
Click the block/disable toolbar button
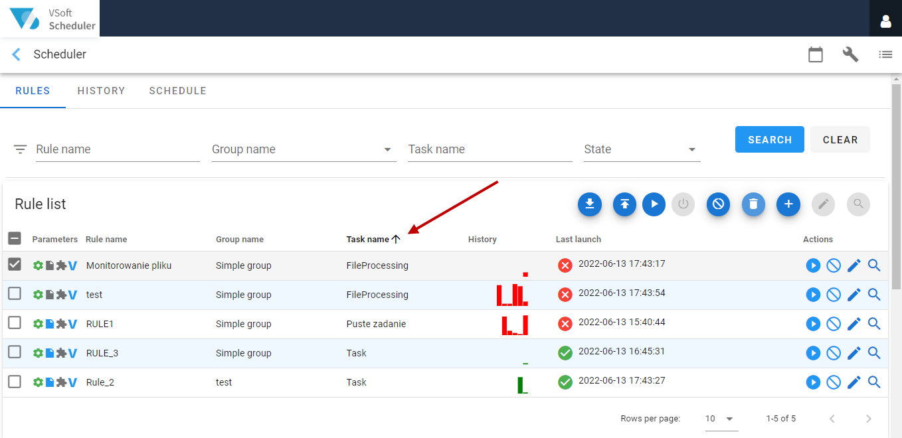pos(718,204)
